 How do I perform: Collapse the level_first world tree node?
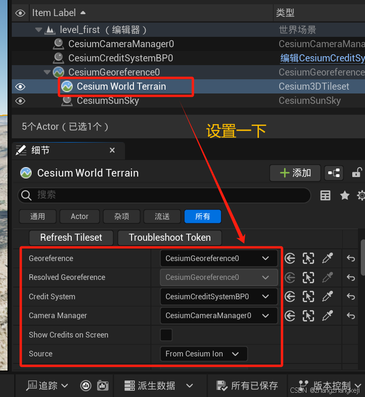point(39,30)
